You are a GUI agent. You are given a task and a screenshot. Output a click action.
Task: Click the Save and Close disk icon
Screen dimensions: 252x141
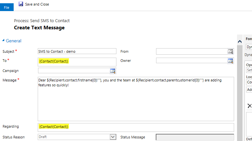click(x=21, y=4)
